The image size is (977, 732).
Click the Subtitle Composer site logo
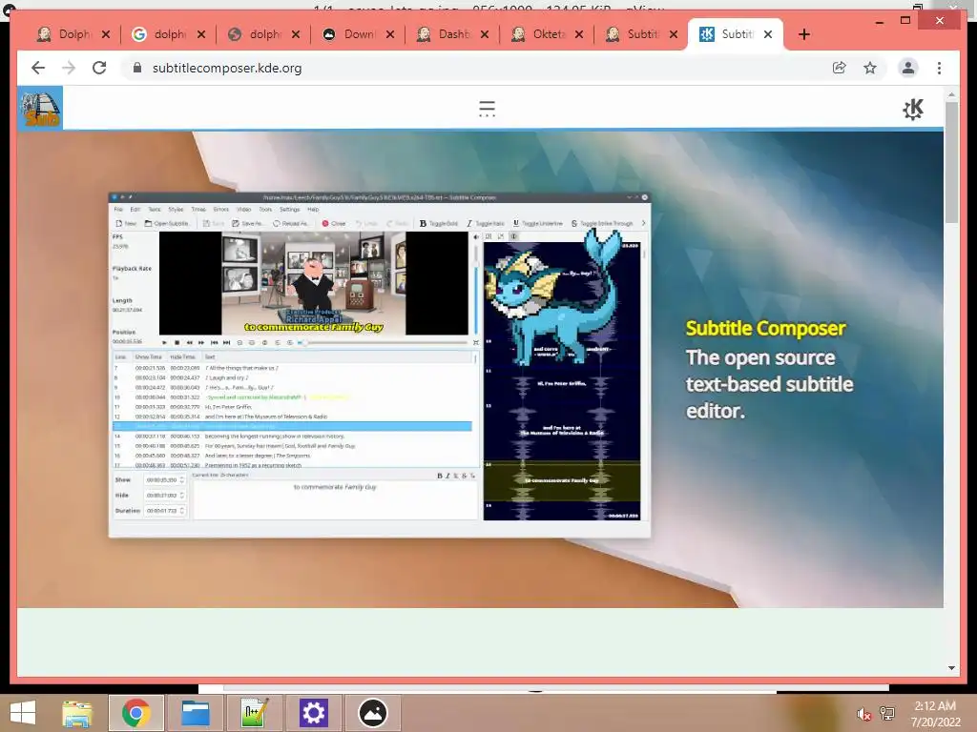click(x=40, y=109)
